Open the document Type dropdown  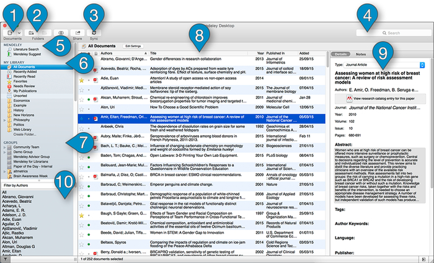coord(384,64)
